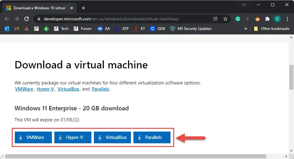Follow the Parallels text link
The width and height of the screenshot is (294, 159).
pyautogui.click(x=100, y=89)
